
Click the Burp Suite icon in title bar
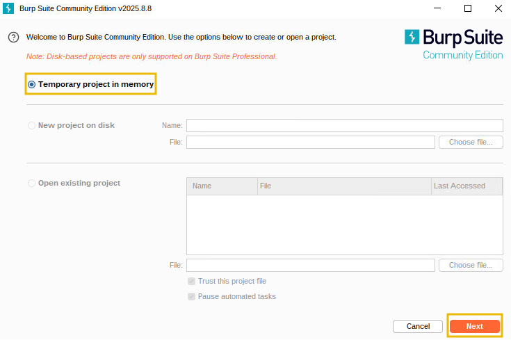[x=9, y=8]
